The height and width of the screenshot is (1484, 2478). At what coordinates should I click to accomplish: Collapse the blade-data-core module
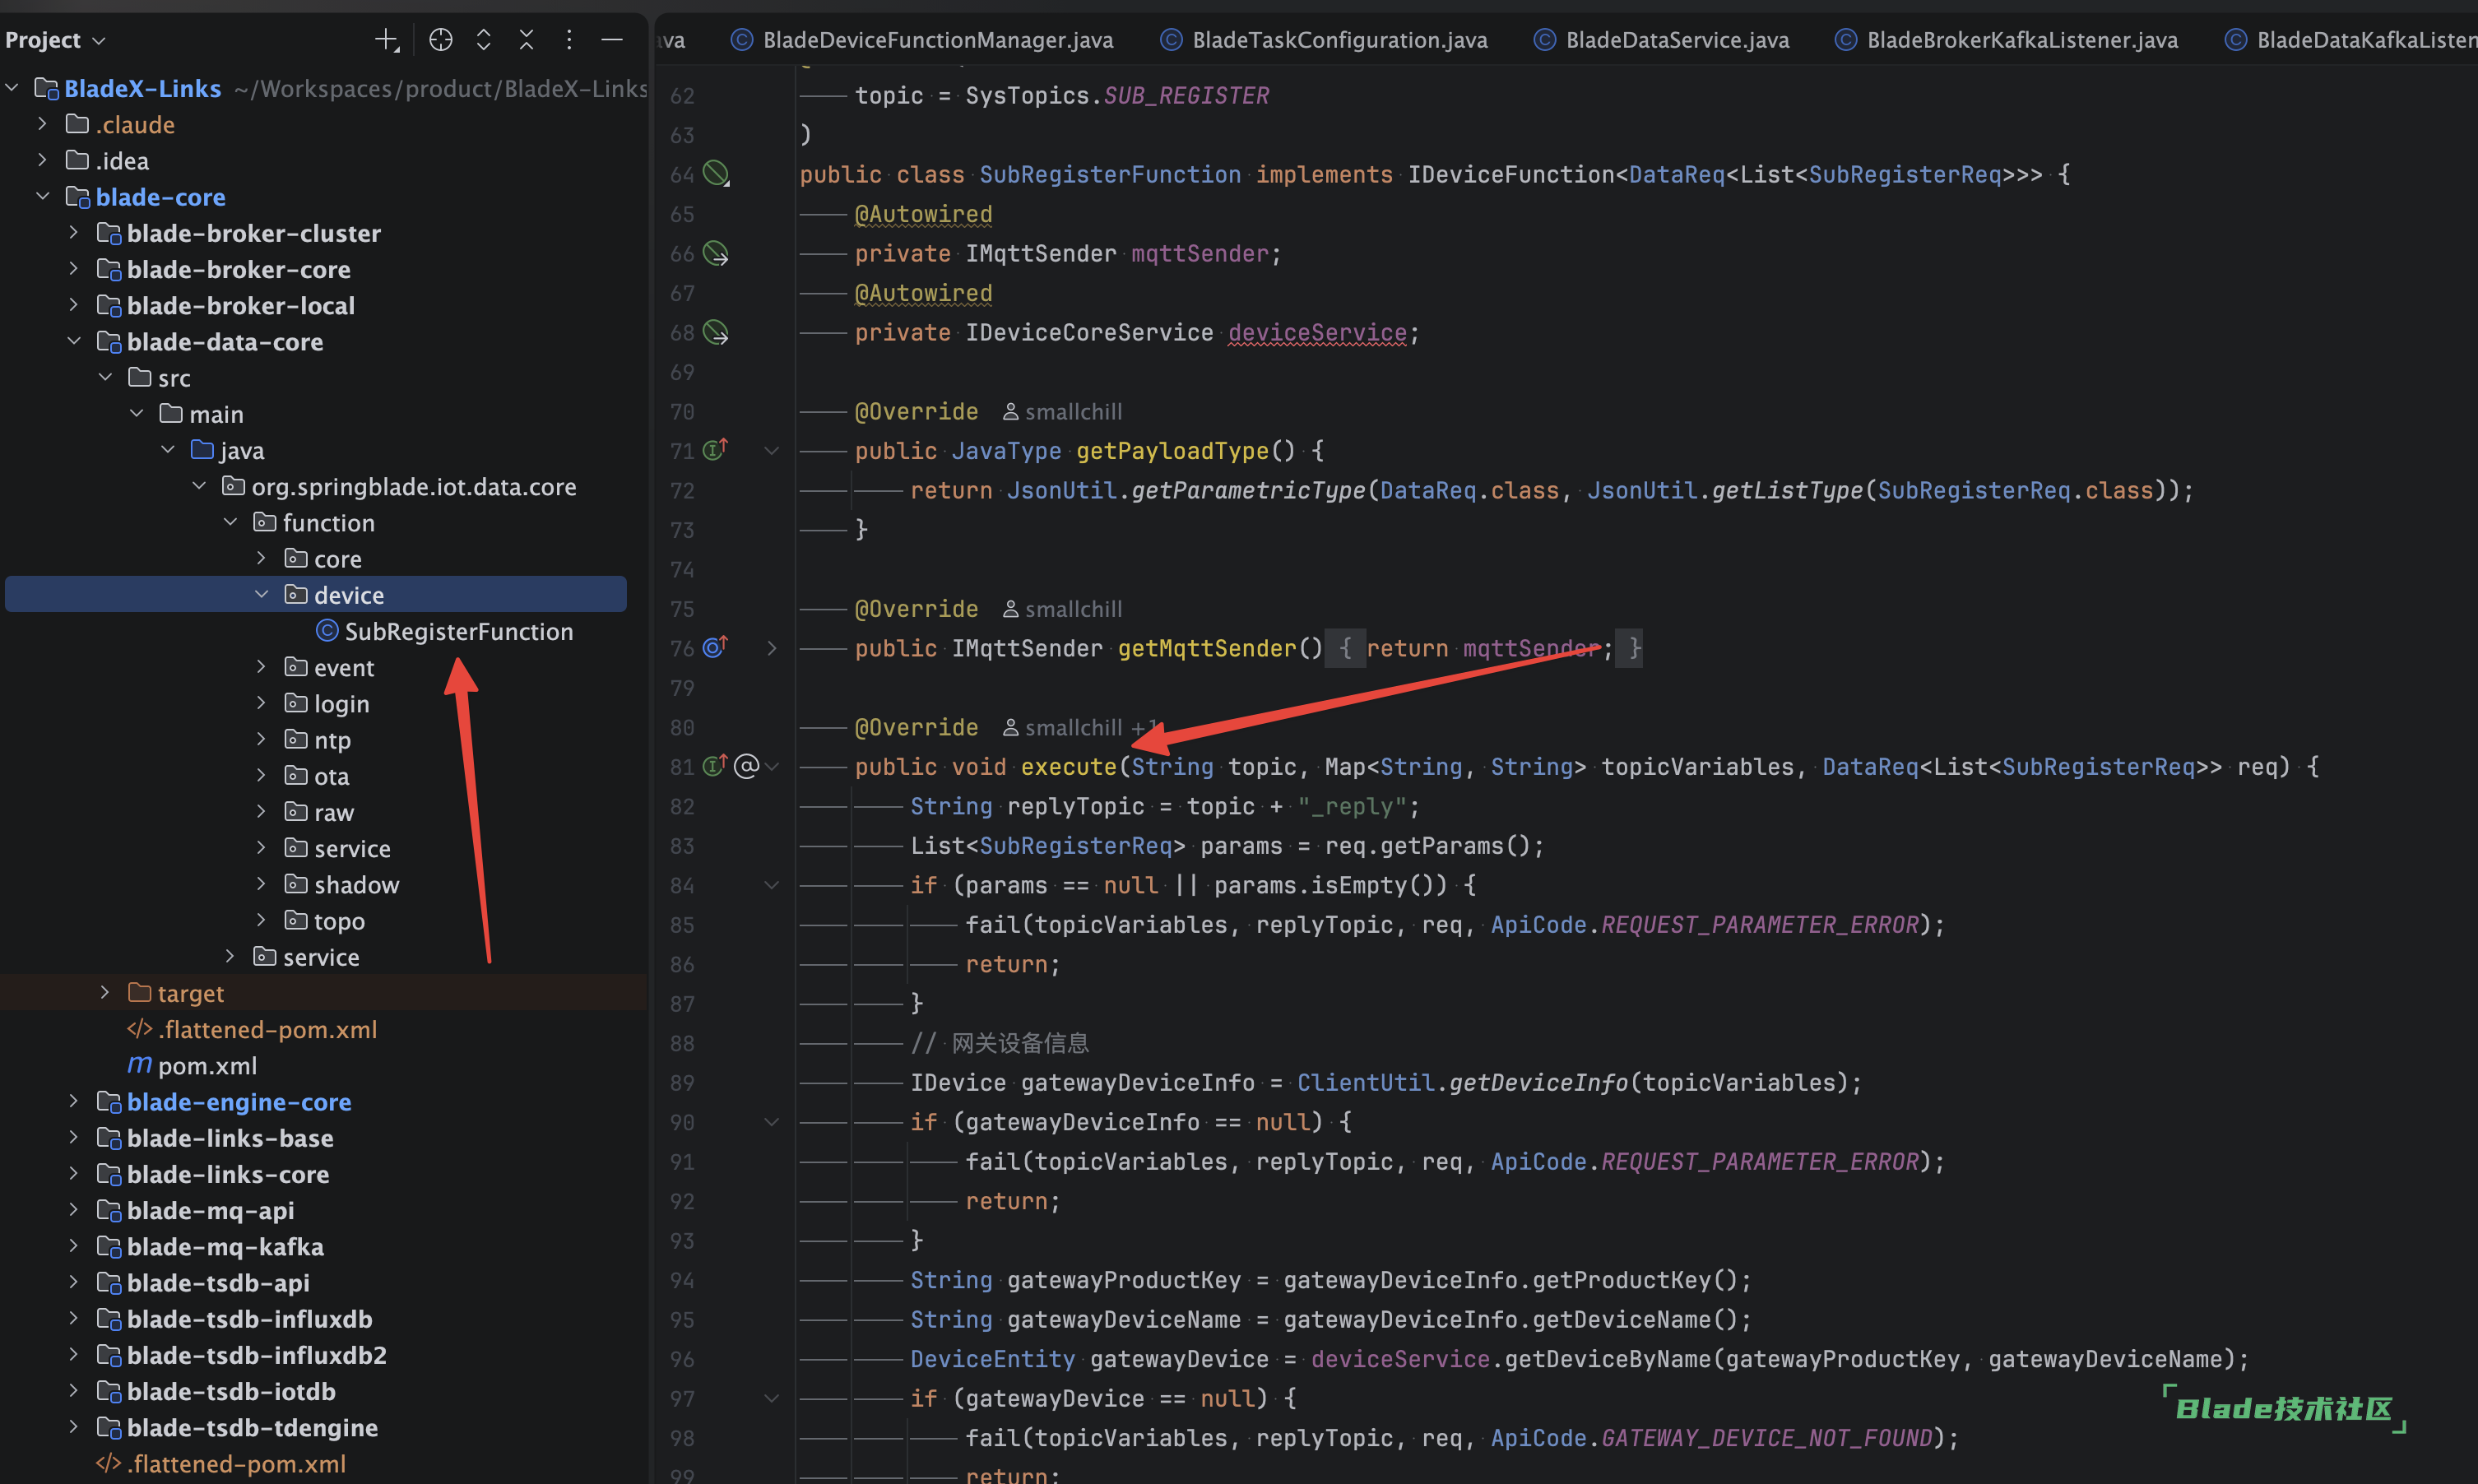74,341
